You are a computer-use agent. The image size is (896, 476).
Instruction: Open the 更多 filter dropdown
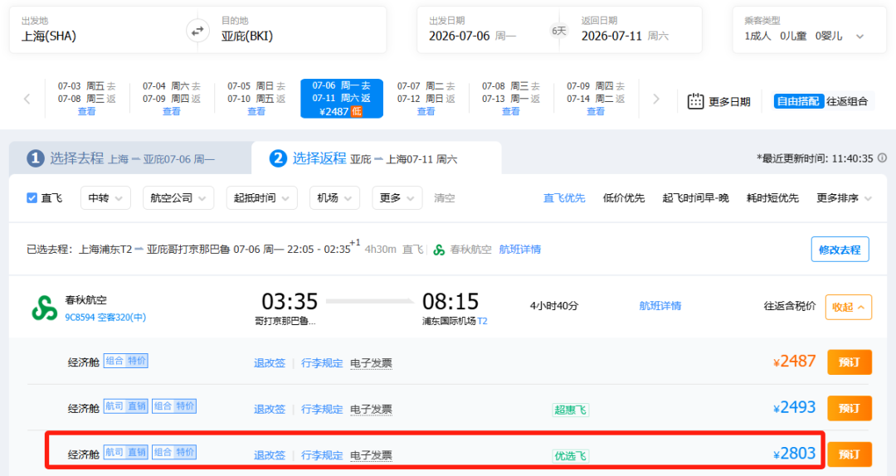397,197
